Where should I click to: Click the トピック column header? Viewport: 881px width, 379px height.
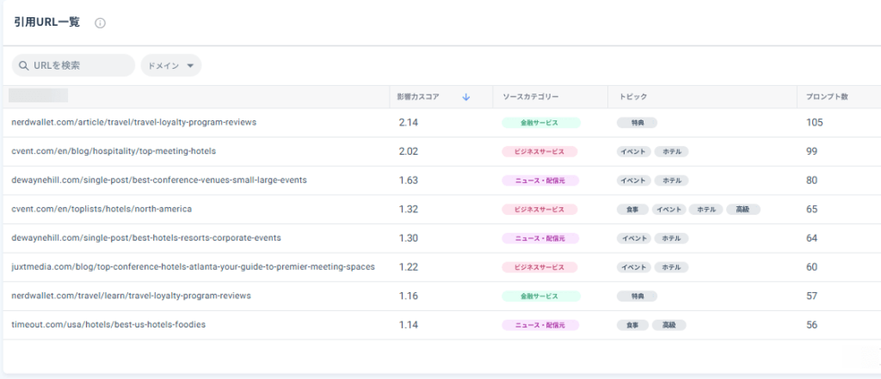coord(633,97)
